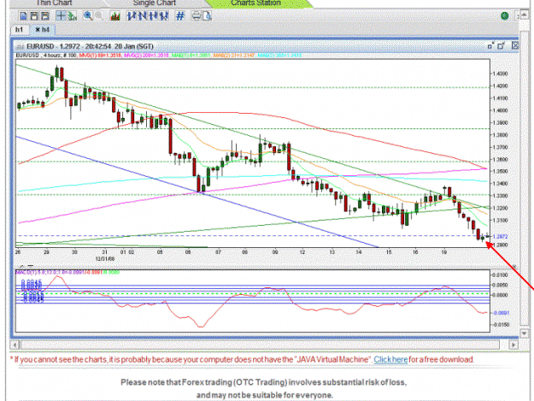Click the green arrow snap icon
Screen dimensions: 534x401
(72, 16)
